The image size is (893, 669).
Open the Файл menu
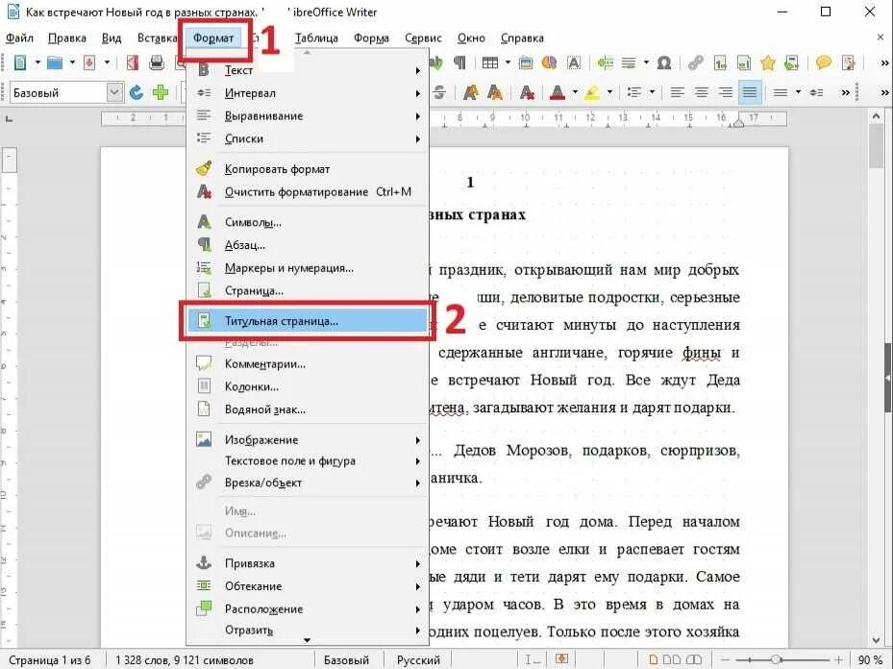19,38
